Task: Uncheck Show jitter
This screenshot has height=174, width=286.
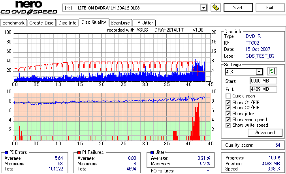Action: click(228, 114)
